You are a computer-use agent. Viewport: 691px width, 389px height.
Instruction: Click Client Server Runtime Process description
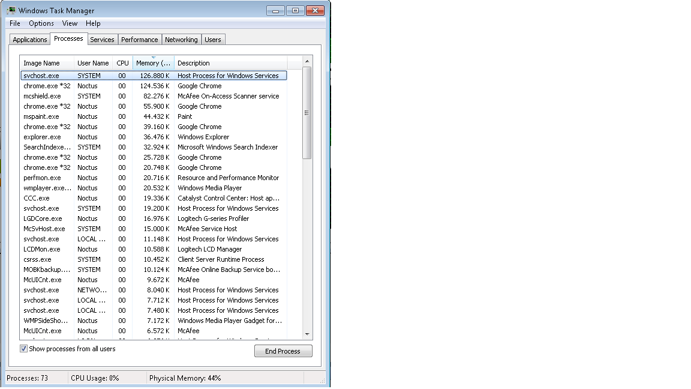click(221, 259)
